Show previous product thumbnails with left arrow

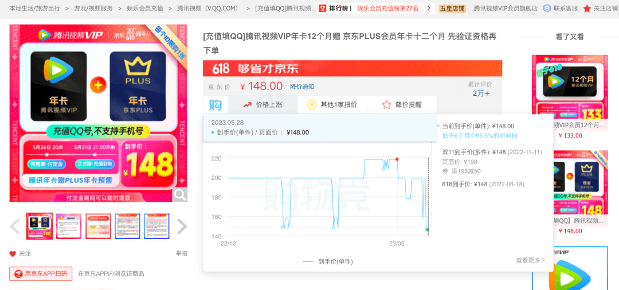[x=15, y=226]
